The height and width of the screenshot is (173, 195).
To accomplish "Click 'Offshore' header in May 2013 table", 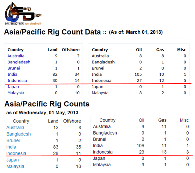I will click(72, 121).
